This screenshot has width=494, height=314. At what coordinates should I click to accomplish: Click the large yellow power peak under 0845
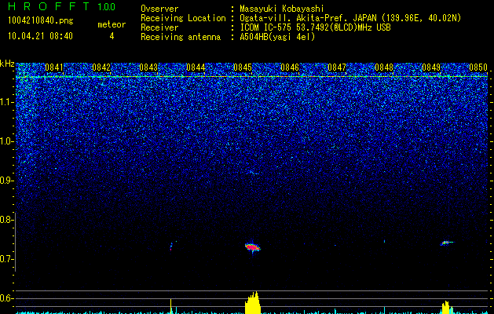tap(253, 303)
